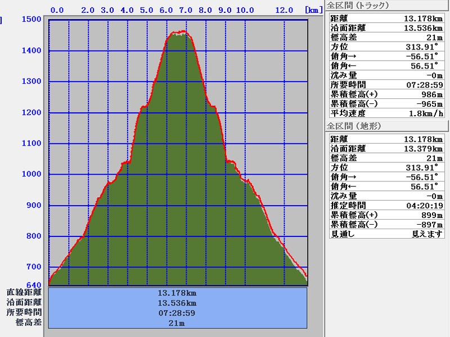Viewport: 450px width, 337px height.
Task: Click the 1000 label on the elevation axis
Action: pos(31,174)
